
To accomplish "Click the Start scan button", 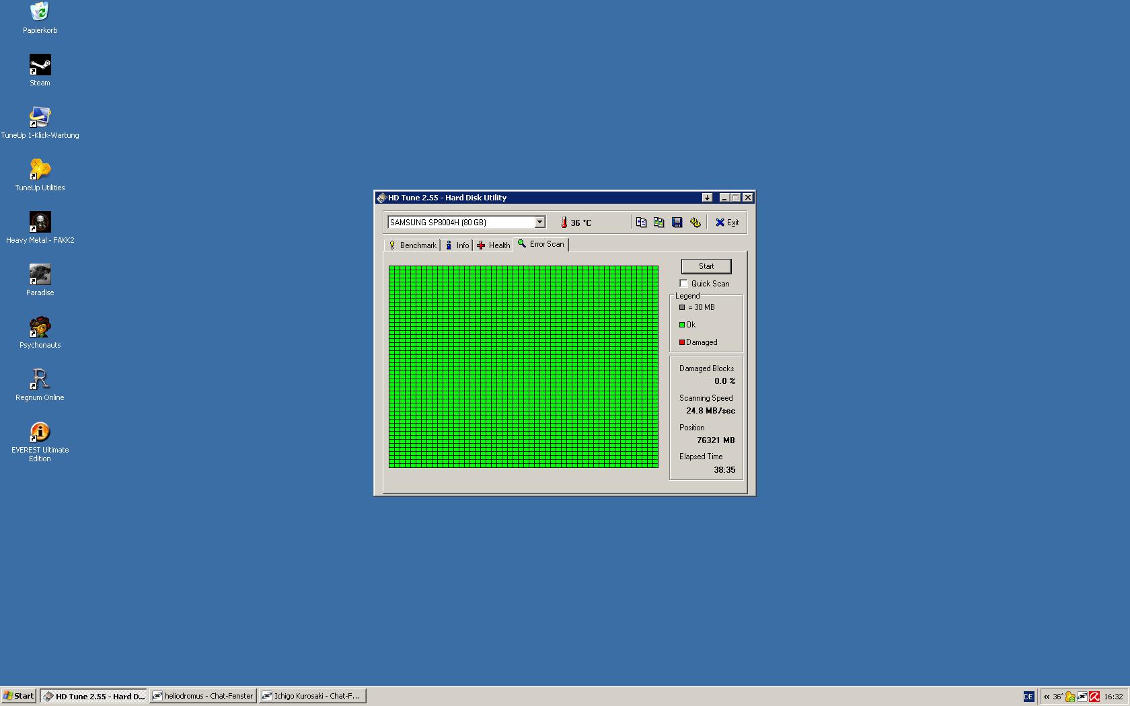I will tap(706, 266).
